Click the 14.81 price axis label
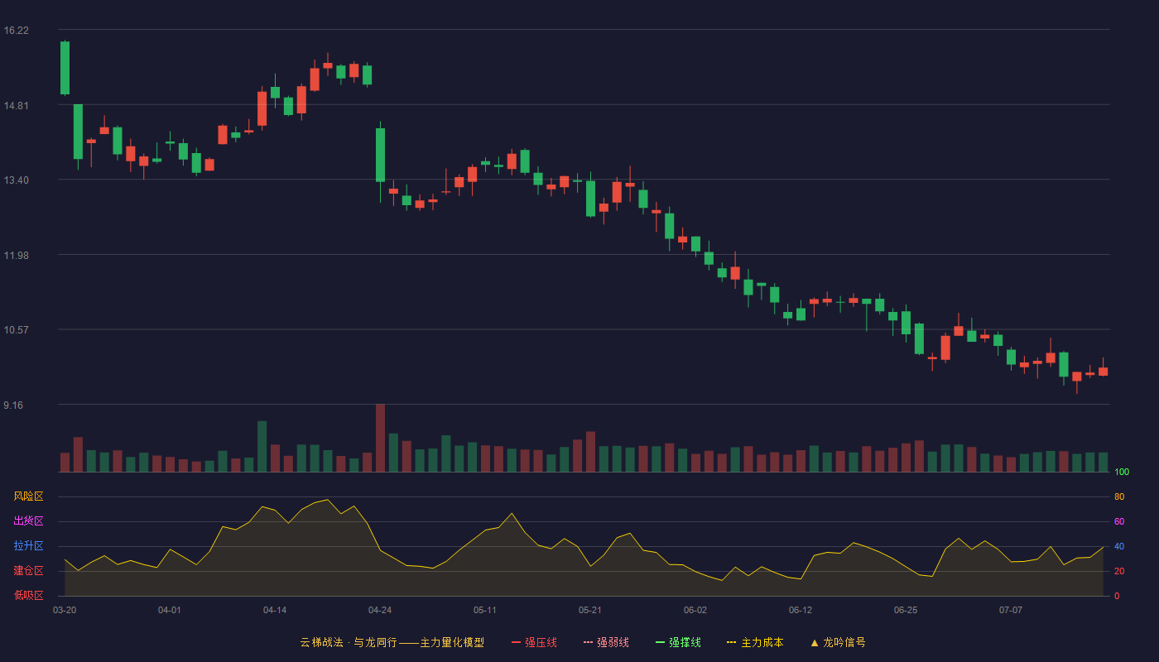 [x=17, y=105]
